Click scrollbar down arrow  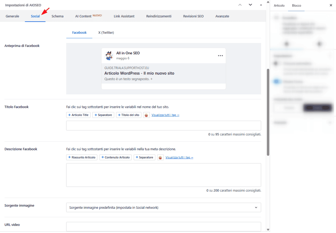pos(268,230)
